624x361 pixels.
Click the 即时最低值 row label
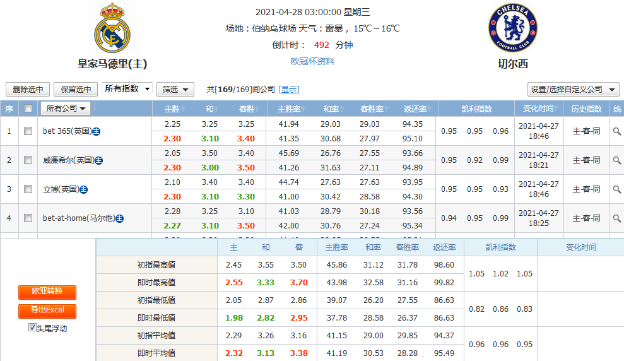156,317
